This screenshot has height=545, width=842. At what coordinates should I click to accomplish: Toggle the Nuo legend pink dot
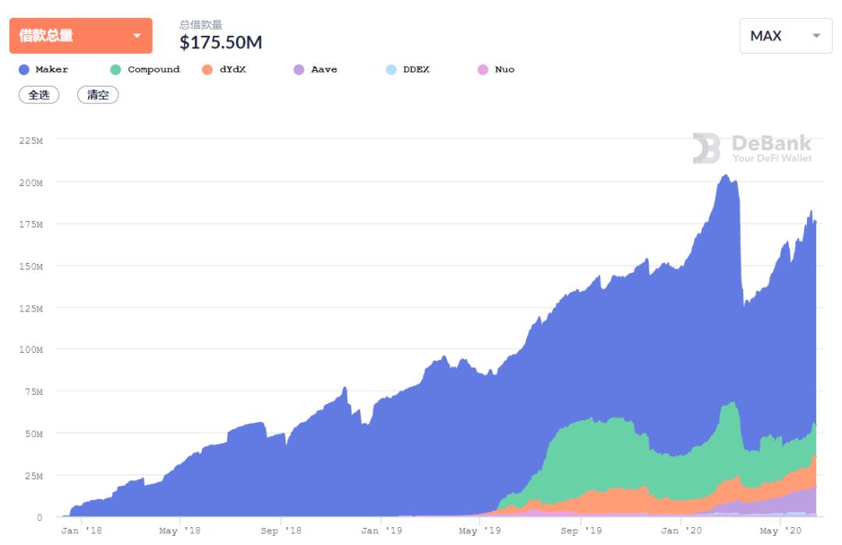click(x=483, y=70)
